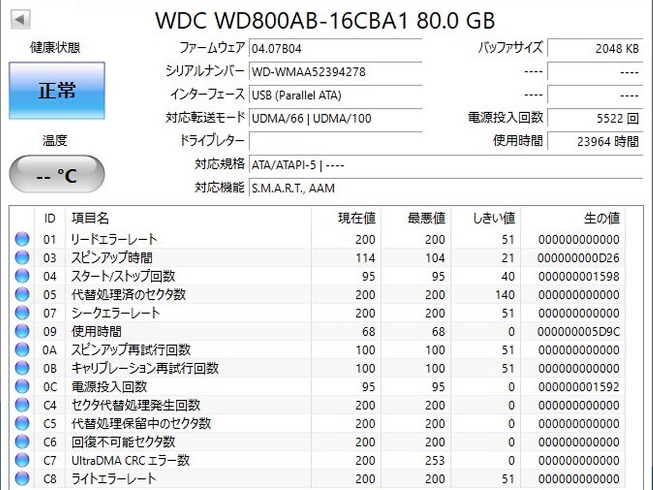
Task: Click status orb for ID 09 使用時間
Action: coord(22,331)
